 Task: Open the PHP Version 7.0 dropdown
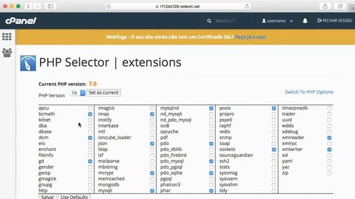pos(78,93)
